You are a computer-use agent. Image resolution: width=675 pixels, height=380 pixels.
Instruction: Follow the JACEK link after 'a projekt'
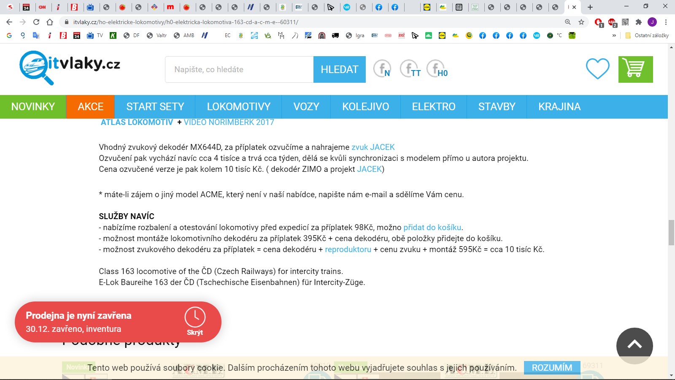point(370,169)
